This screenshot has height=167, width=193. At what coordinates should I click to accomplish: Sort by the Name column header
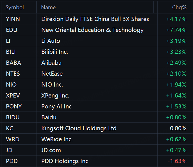pyautogui.click(x=48, y=8)
